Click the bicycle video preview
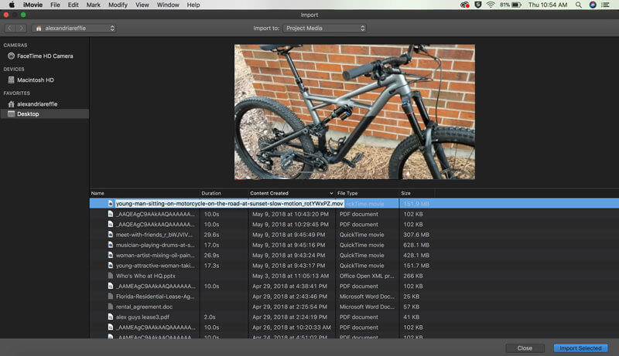 (354, 112)
